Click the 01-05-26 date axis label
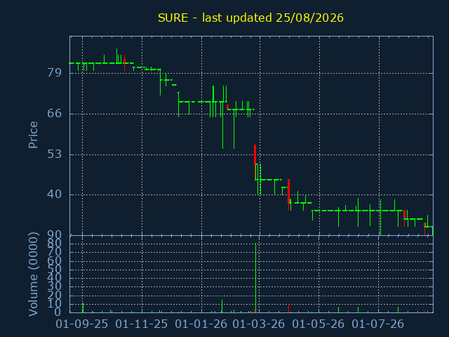Screen dimensions: 449x337 pyautogui.click(x=318, y=324)
